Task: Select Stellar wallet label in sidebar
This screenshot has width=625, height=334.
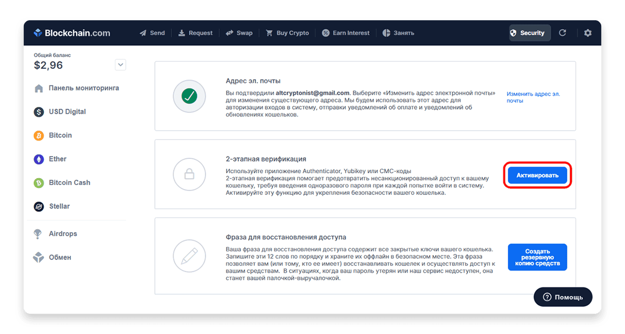Action: pos(60,206)
